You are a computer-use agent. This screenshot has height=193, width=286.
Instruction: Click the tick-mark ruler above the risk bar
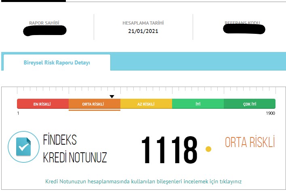click(x=146, y=89)
